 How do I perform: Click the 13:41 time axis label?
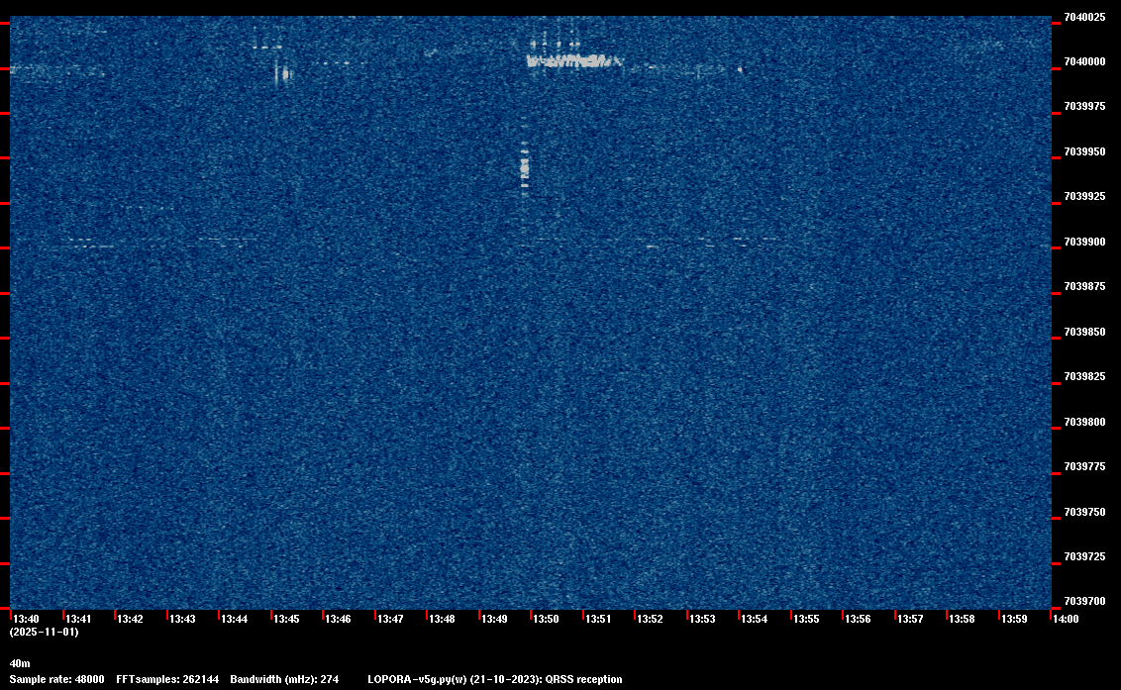(78, 619)
